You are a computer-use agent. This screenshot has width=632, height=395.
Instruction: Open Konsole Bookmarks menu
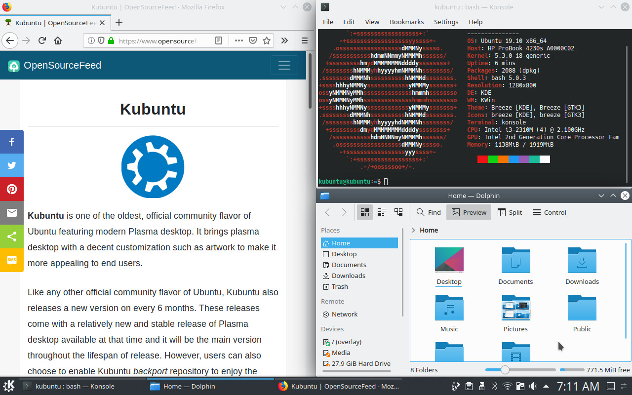pos(406,22)
